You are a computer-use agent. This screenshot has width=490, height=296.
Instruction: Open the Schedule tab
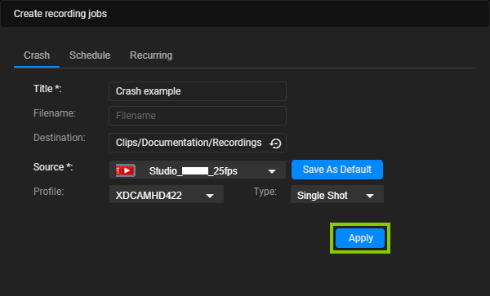click(x=90, y=55)
